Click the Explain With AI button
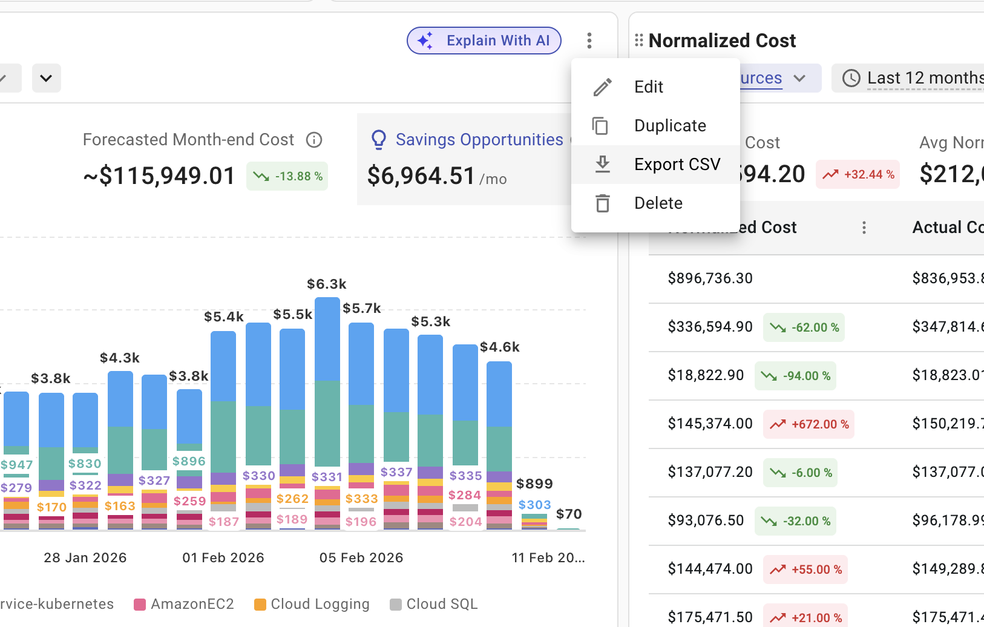This screenshot has height=627, width=984. (x=484, y=41)
